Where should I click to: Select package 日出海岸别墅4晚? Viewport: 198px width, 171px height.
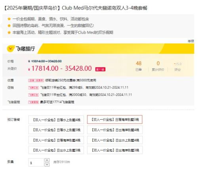(x=115, y=130)
